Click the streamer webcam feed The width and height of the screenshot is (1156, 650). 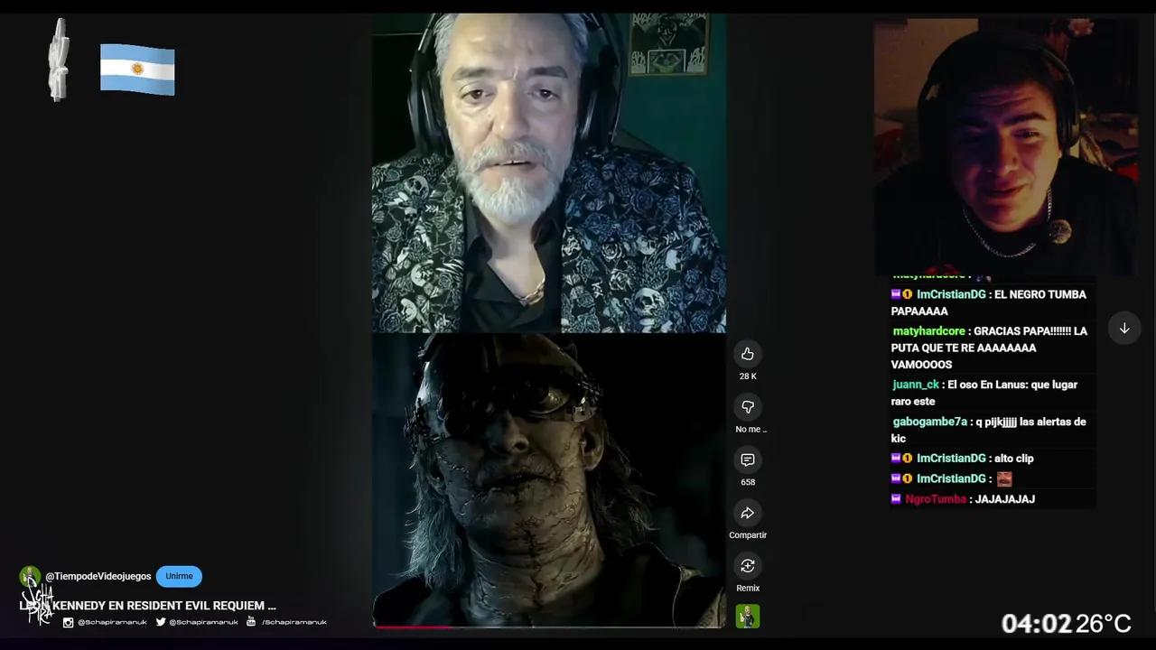point(1005,146)
